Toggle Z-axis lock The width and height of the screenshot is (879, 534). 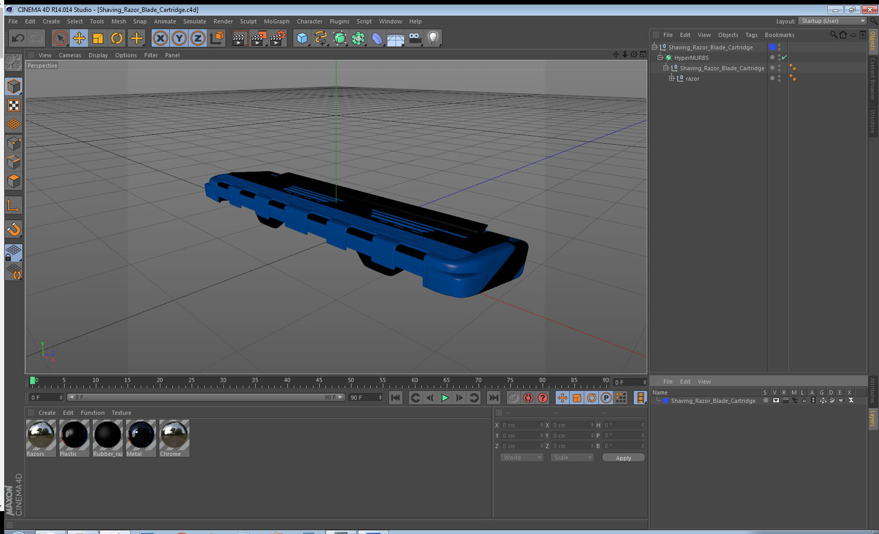coord(198,38)
